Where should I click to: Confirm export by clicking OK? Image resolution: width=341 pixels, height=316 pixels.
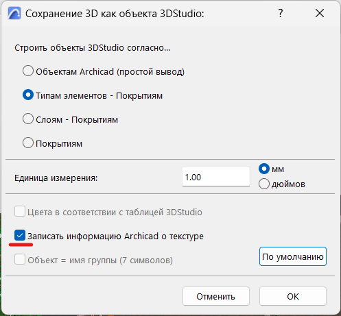click(293, 296)
